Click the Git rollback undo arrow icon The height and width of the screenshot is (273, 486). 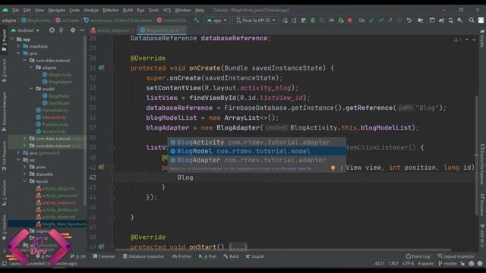click(409, 20)
